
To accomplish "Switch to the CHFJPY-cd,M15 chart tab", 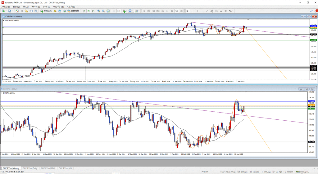I will pos(48,168).
